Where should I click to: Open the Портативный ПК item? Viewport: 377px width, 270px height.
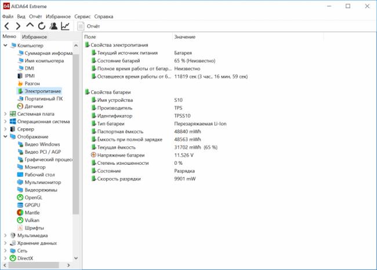point(40,99)
